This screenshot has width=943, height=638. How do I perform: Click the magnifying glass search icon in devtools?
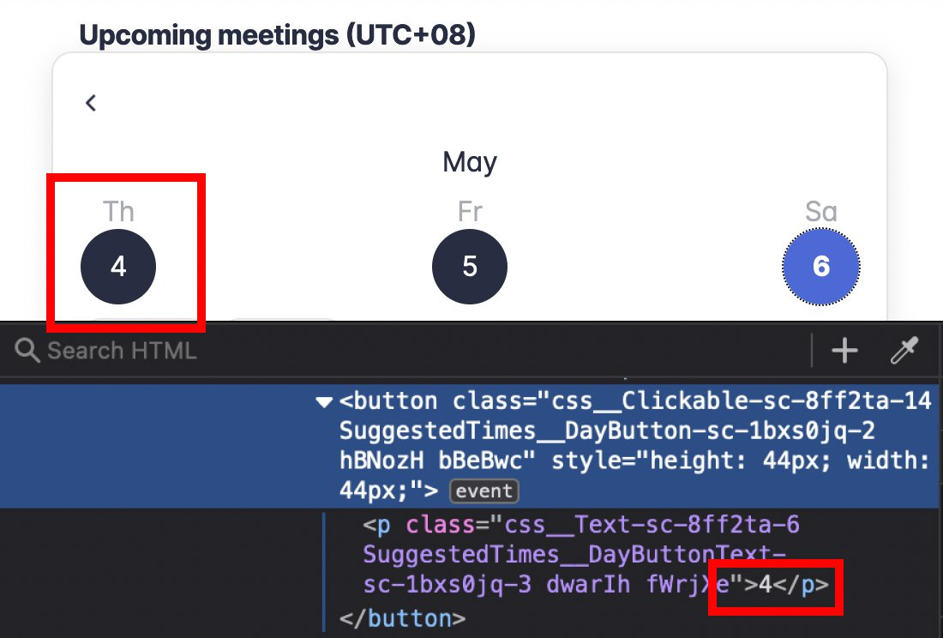27,350
